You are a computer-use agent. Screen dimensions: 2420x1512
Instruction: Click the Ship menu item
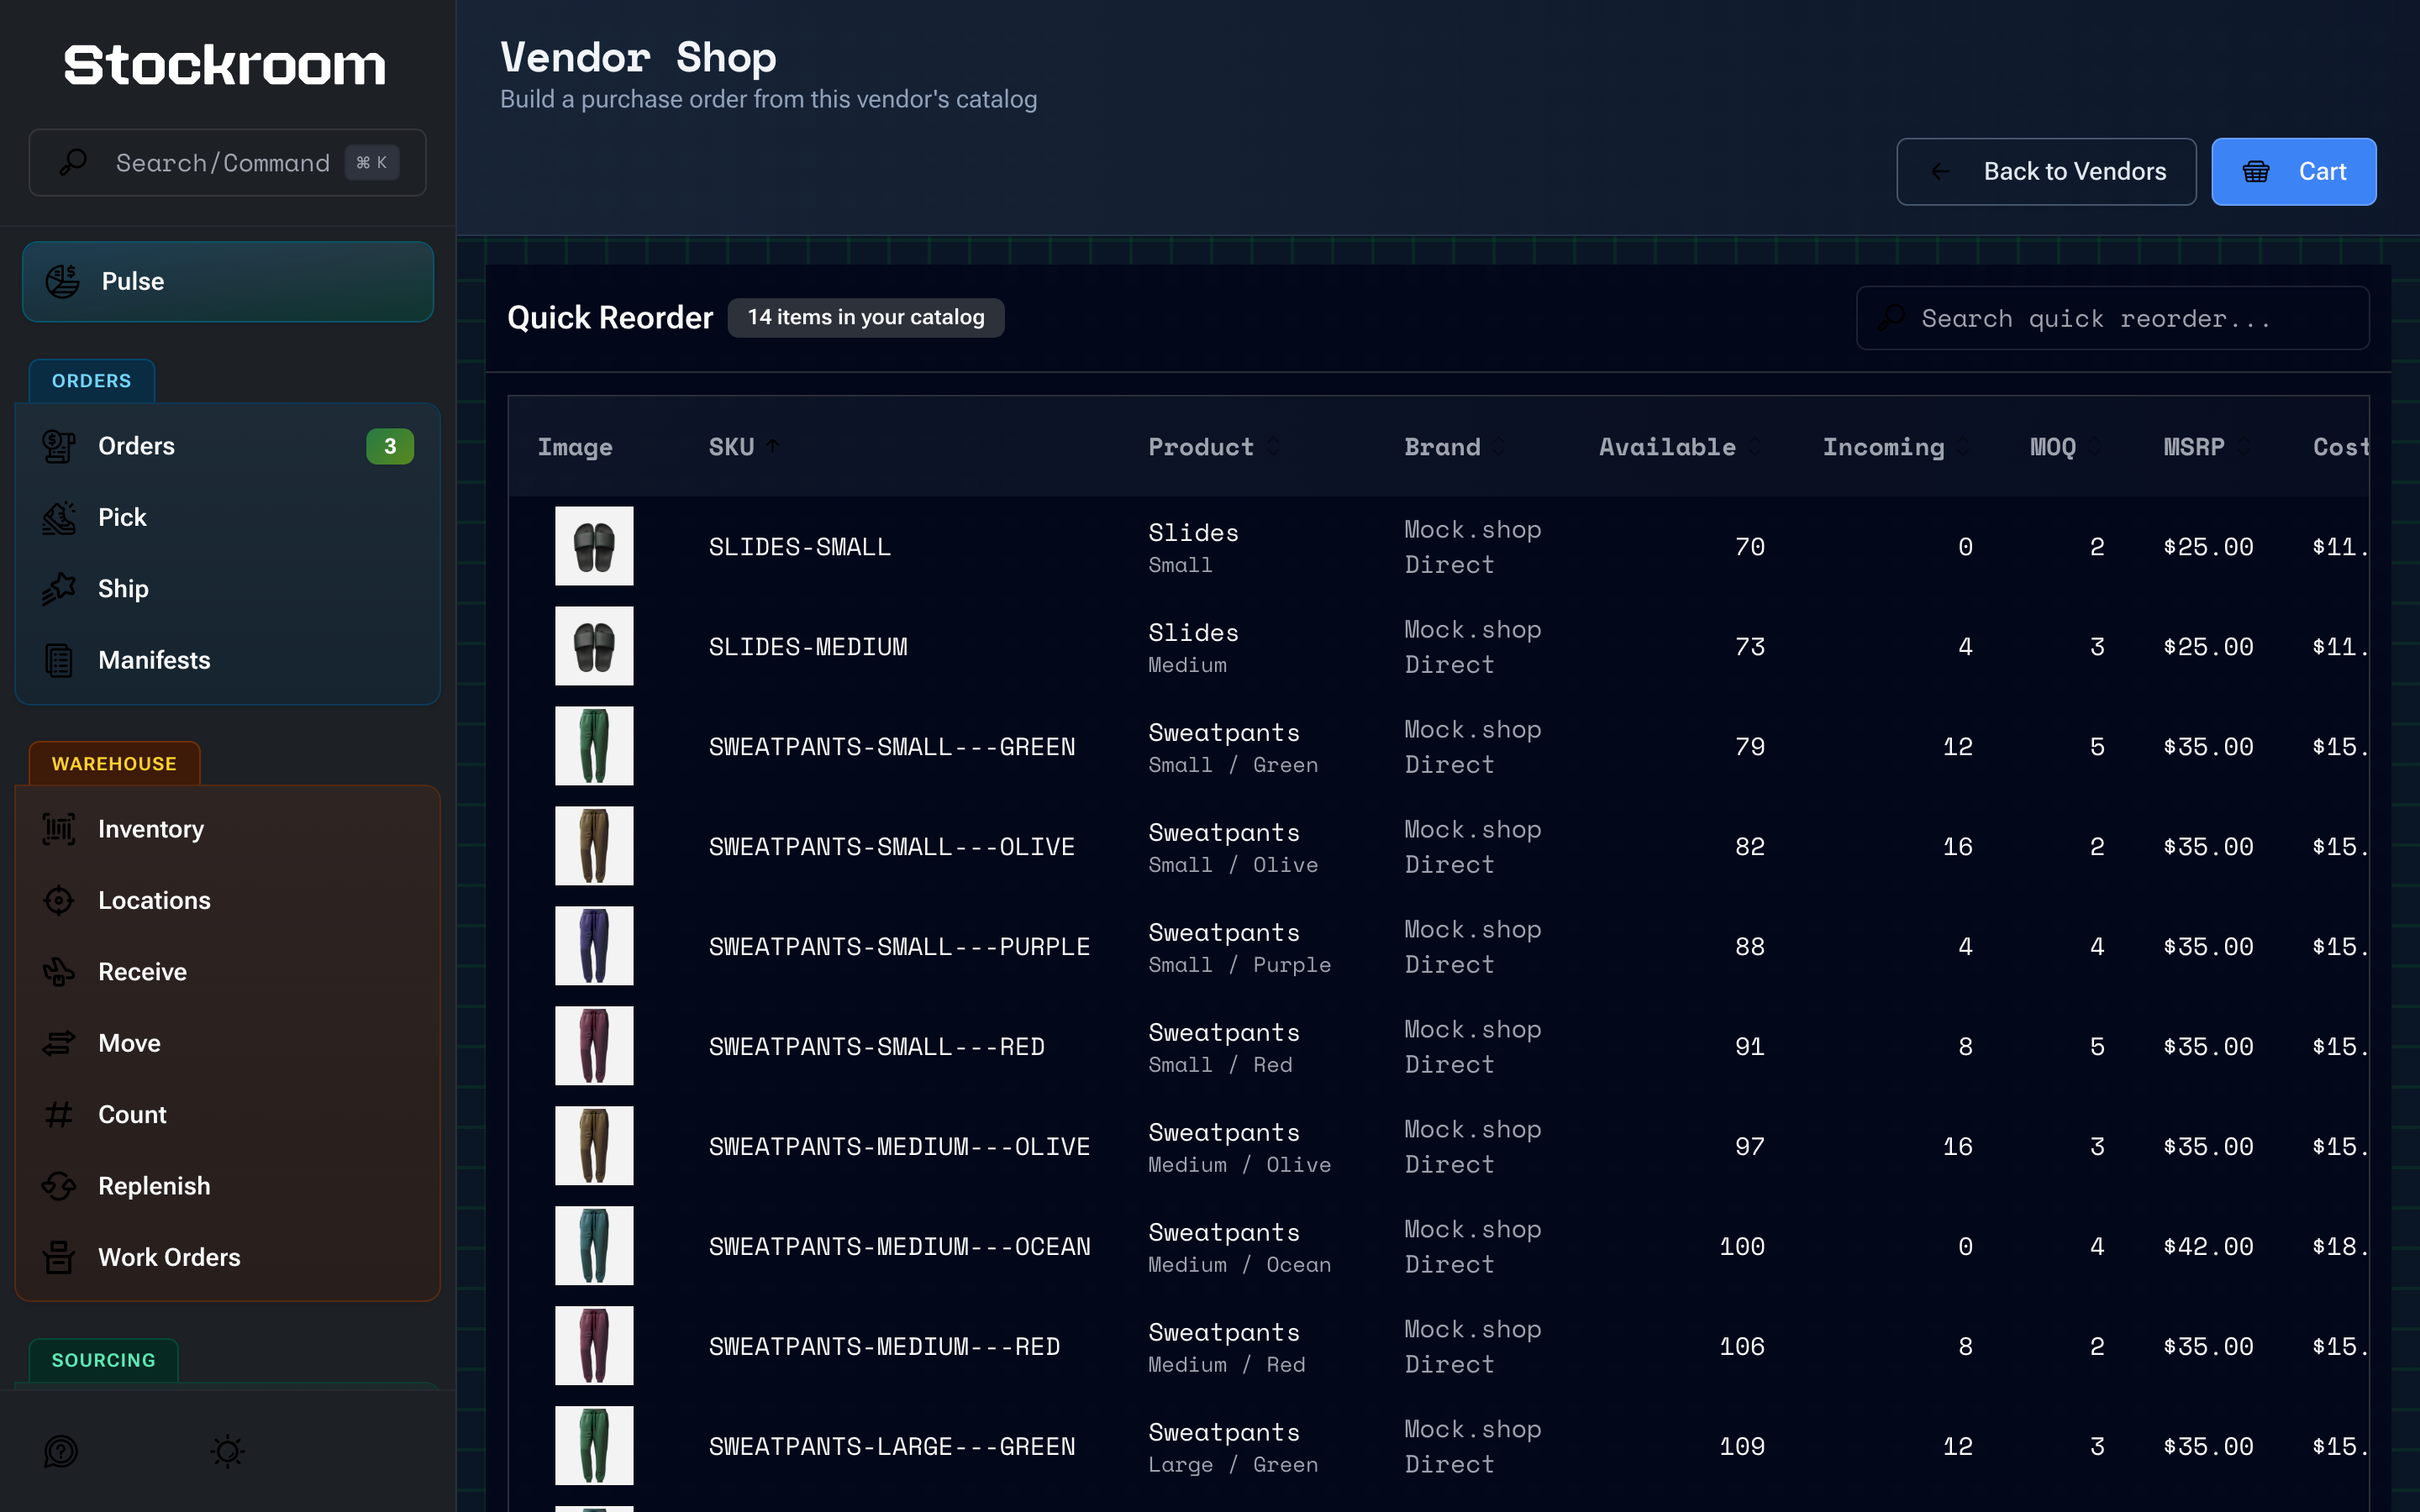point(228,589)
